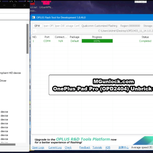Select the N/A connection cell
Screen dimensions: 153x153
coord(61,41)
